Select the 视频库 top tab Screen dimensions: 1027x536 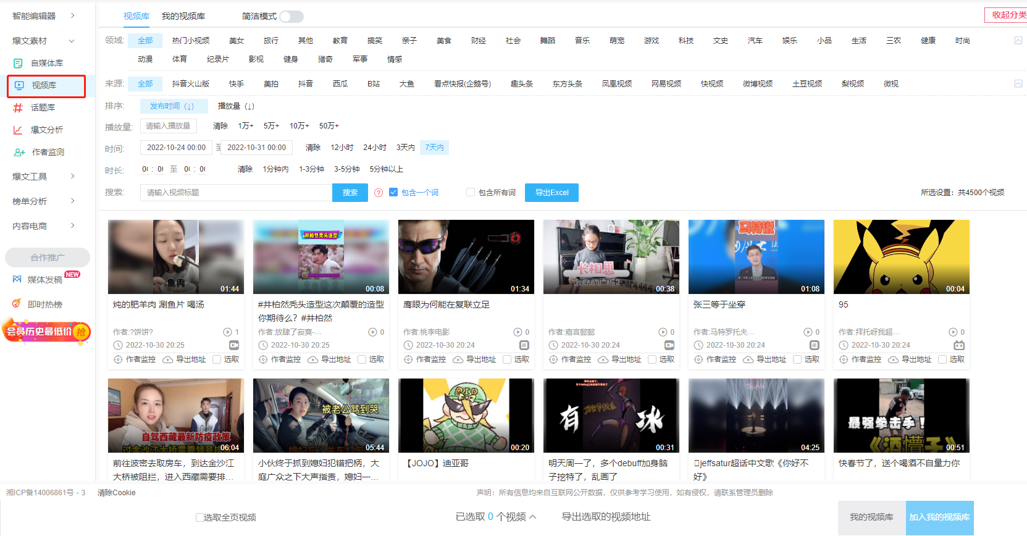point(136,16)
